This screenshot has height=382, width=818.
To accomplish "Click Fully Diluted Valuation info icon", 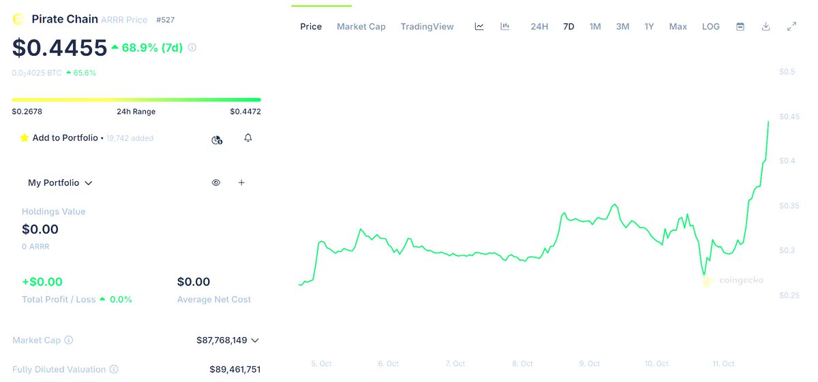I will point(114,369).
